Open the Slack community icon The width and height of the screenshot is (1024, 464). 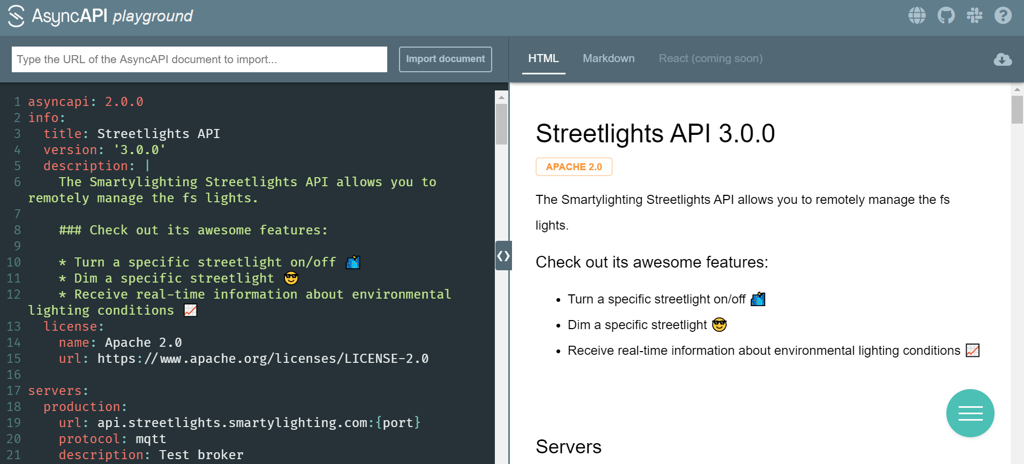coord(974,16)
